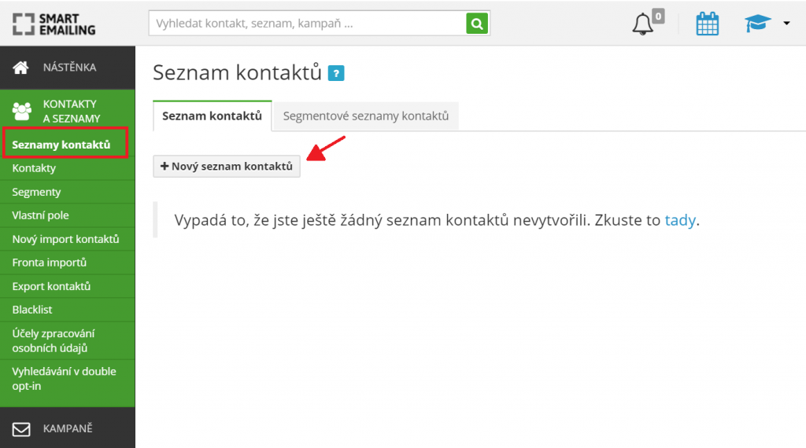This screenshot has width=806, height=448.
Task: Follow the "tady" link
Action: tap(680, 220)
